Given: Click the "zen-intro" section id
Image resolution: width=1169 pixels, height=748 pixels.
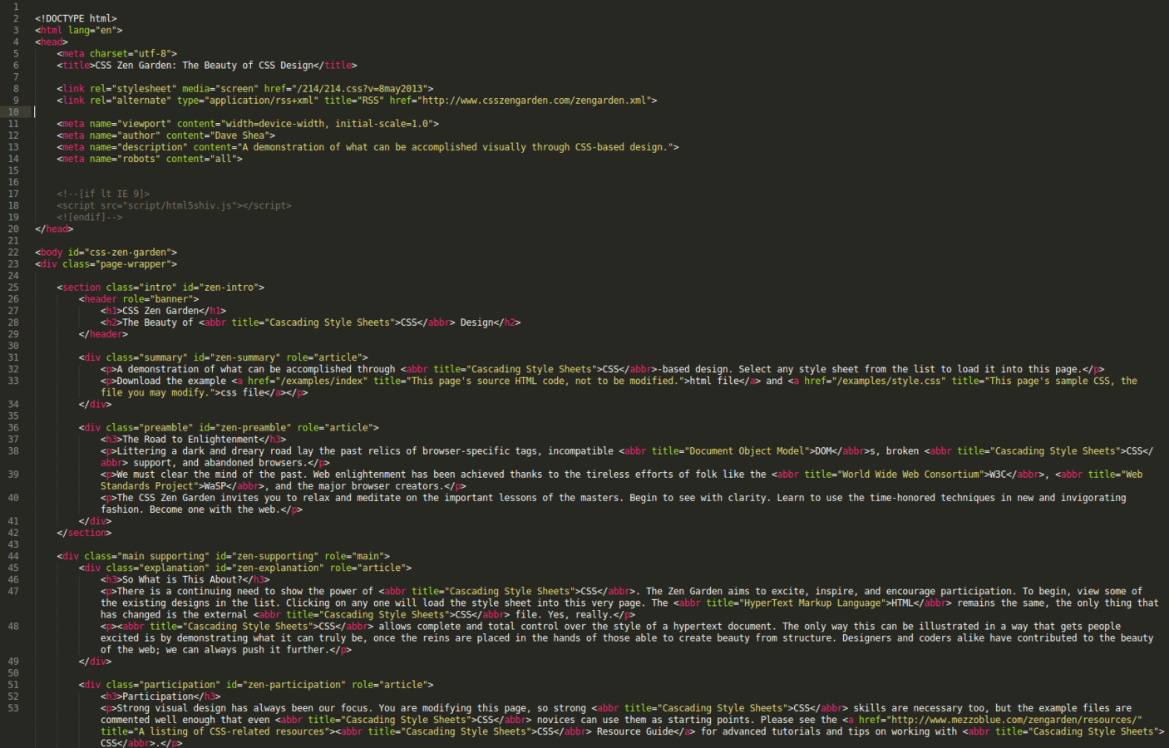Looking at the screenshot, I should coord(229,287).
